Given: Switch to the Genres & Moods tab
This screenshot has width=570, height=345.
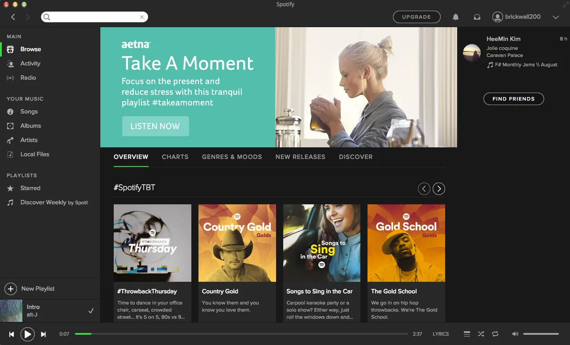Looking at the screenshot, I should point(232,157).
